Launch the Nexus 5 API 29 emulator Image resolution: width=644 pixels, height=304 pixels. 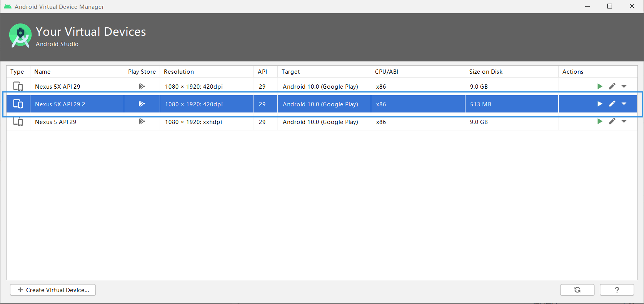(x=600, y=122)
